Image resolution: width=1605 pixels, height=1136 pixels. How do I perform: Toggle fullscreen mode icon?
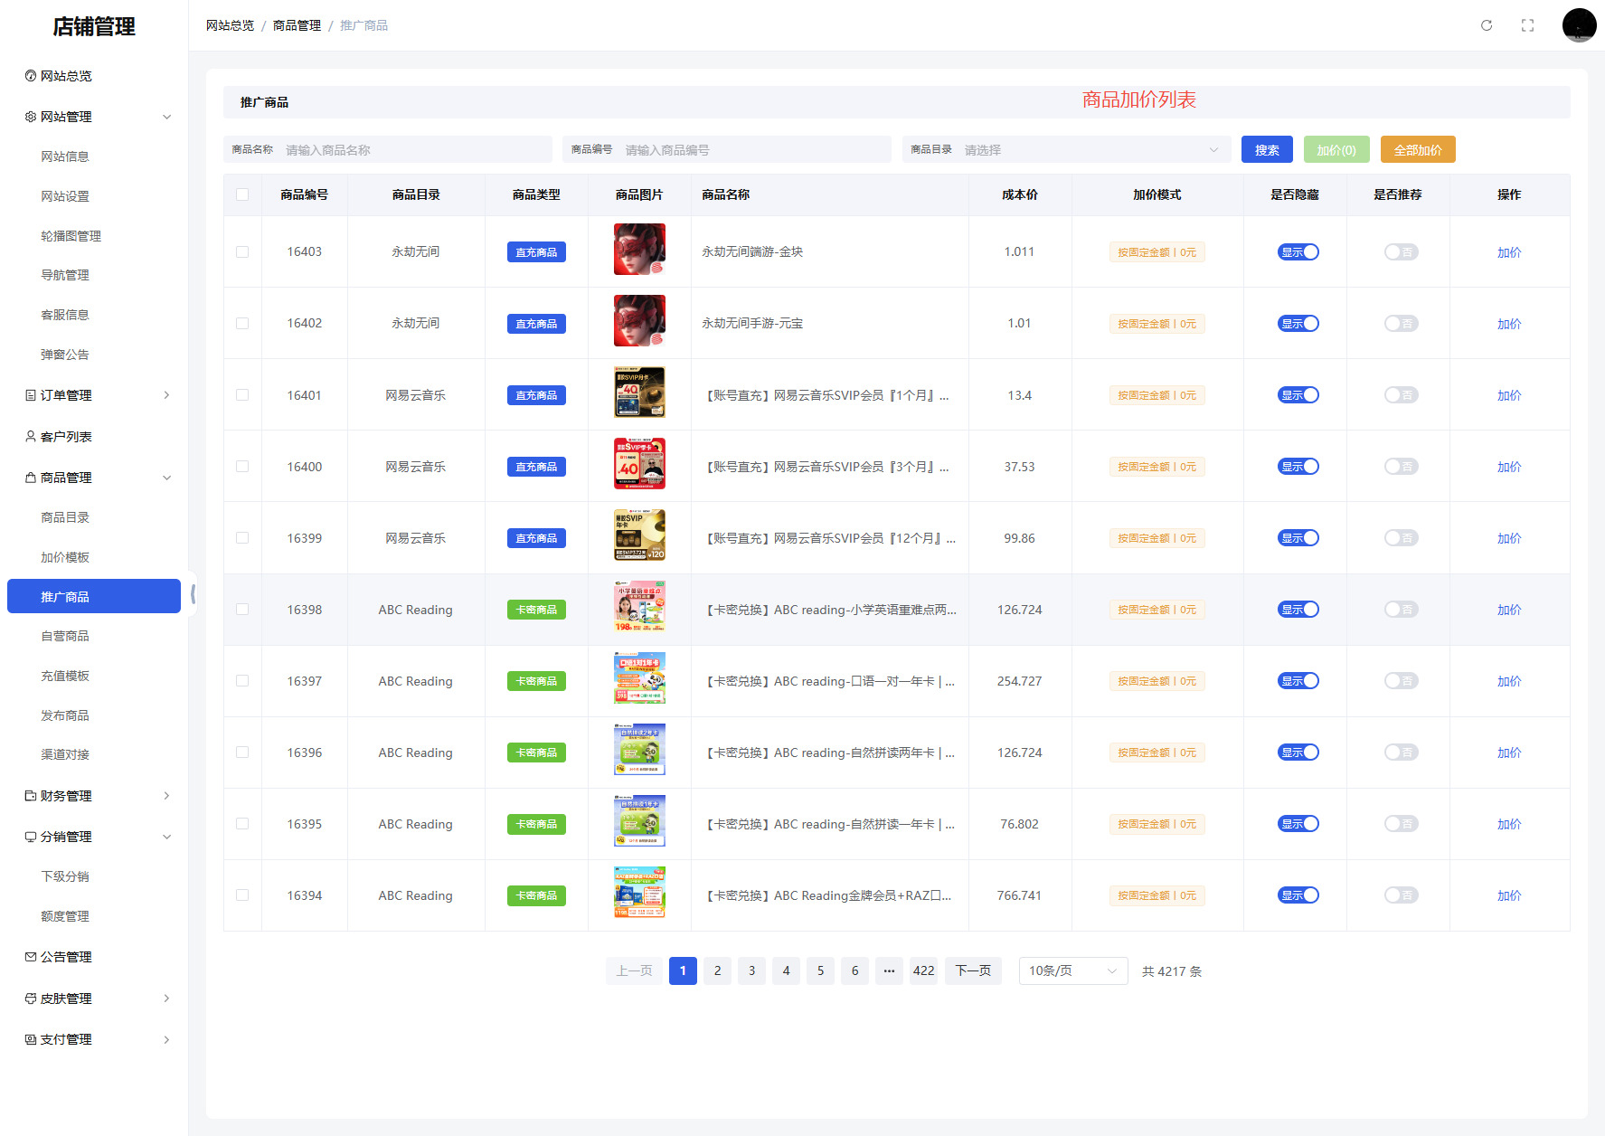coord(1528,25)
